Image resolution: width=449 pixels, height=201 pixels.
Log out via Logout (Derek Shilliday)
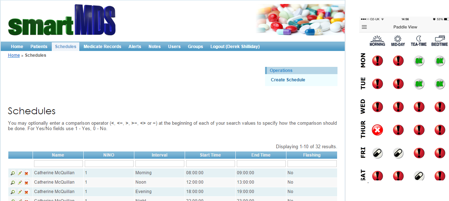click(235, 47)
